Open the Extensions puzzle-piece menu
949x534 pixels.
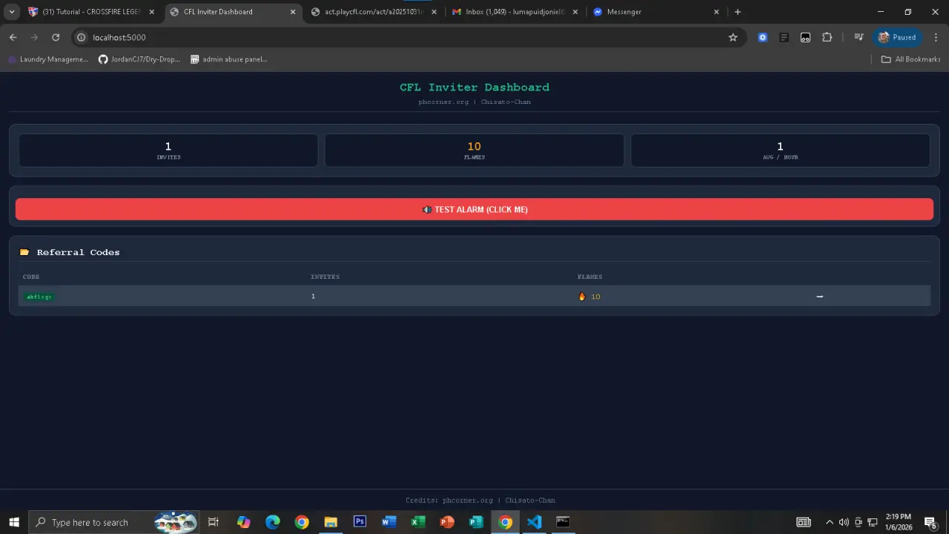click(x=827, y=37)
